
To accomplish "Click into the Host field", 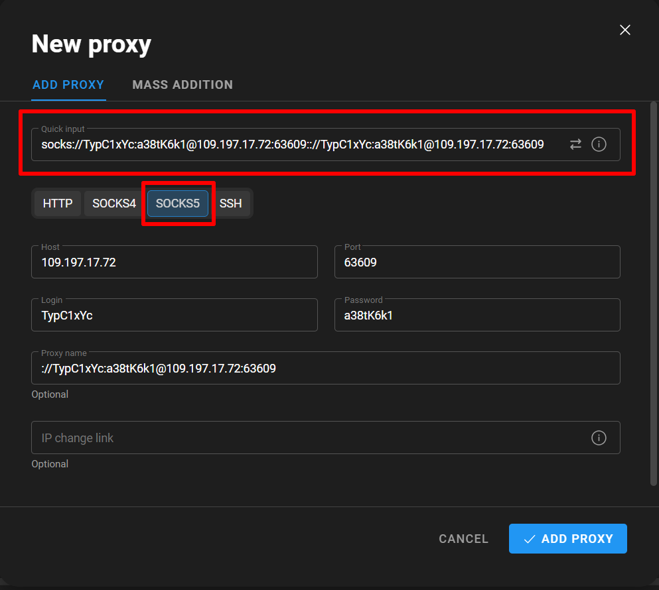I will pyautogui.click(x=174, y=263).
